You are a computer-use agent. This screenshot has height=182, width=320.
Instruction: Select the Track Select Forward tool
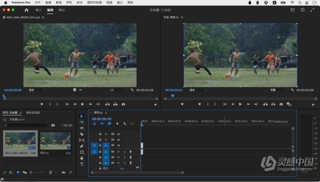[82, 122]
